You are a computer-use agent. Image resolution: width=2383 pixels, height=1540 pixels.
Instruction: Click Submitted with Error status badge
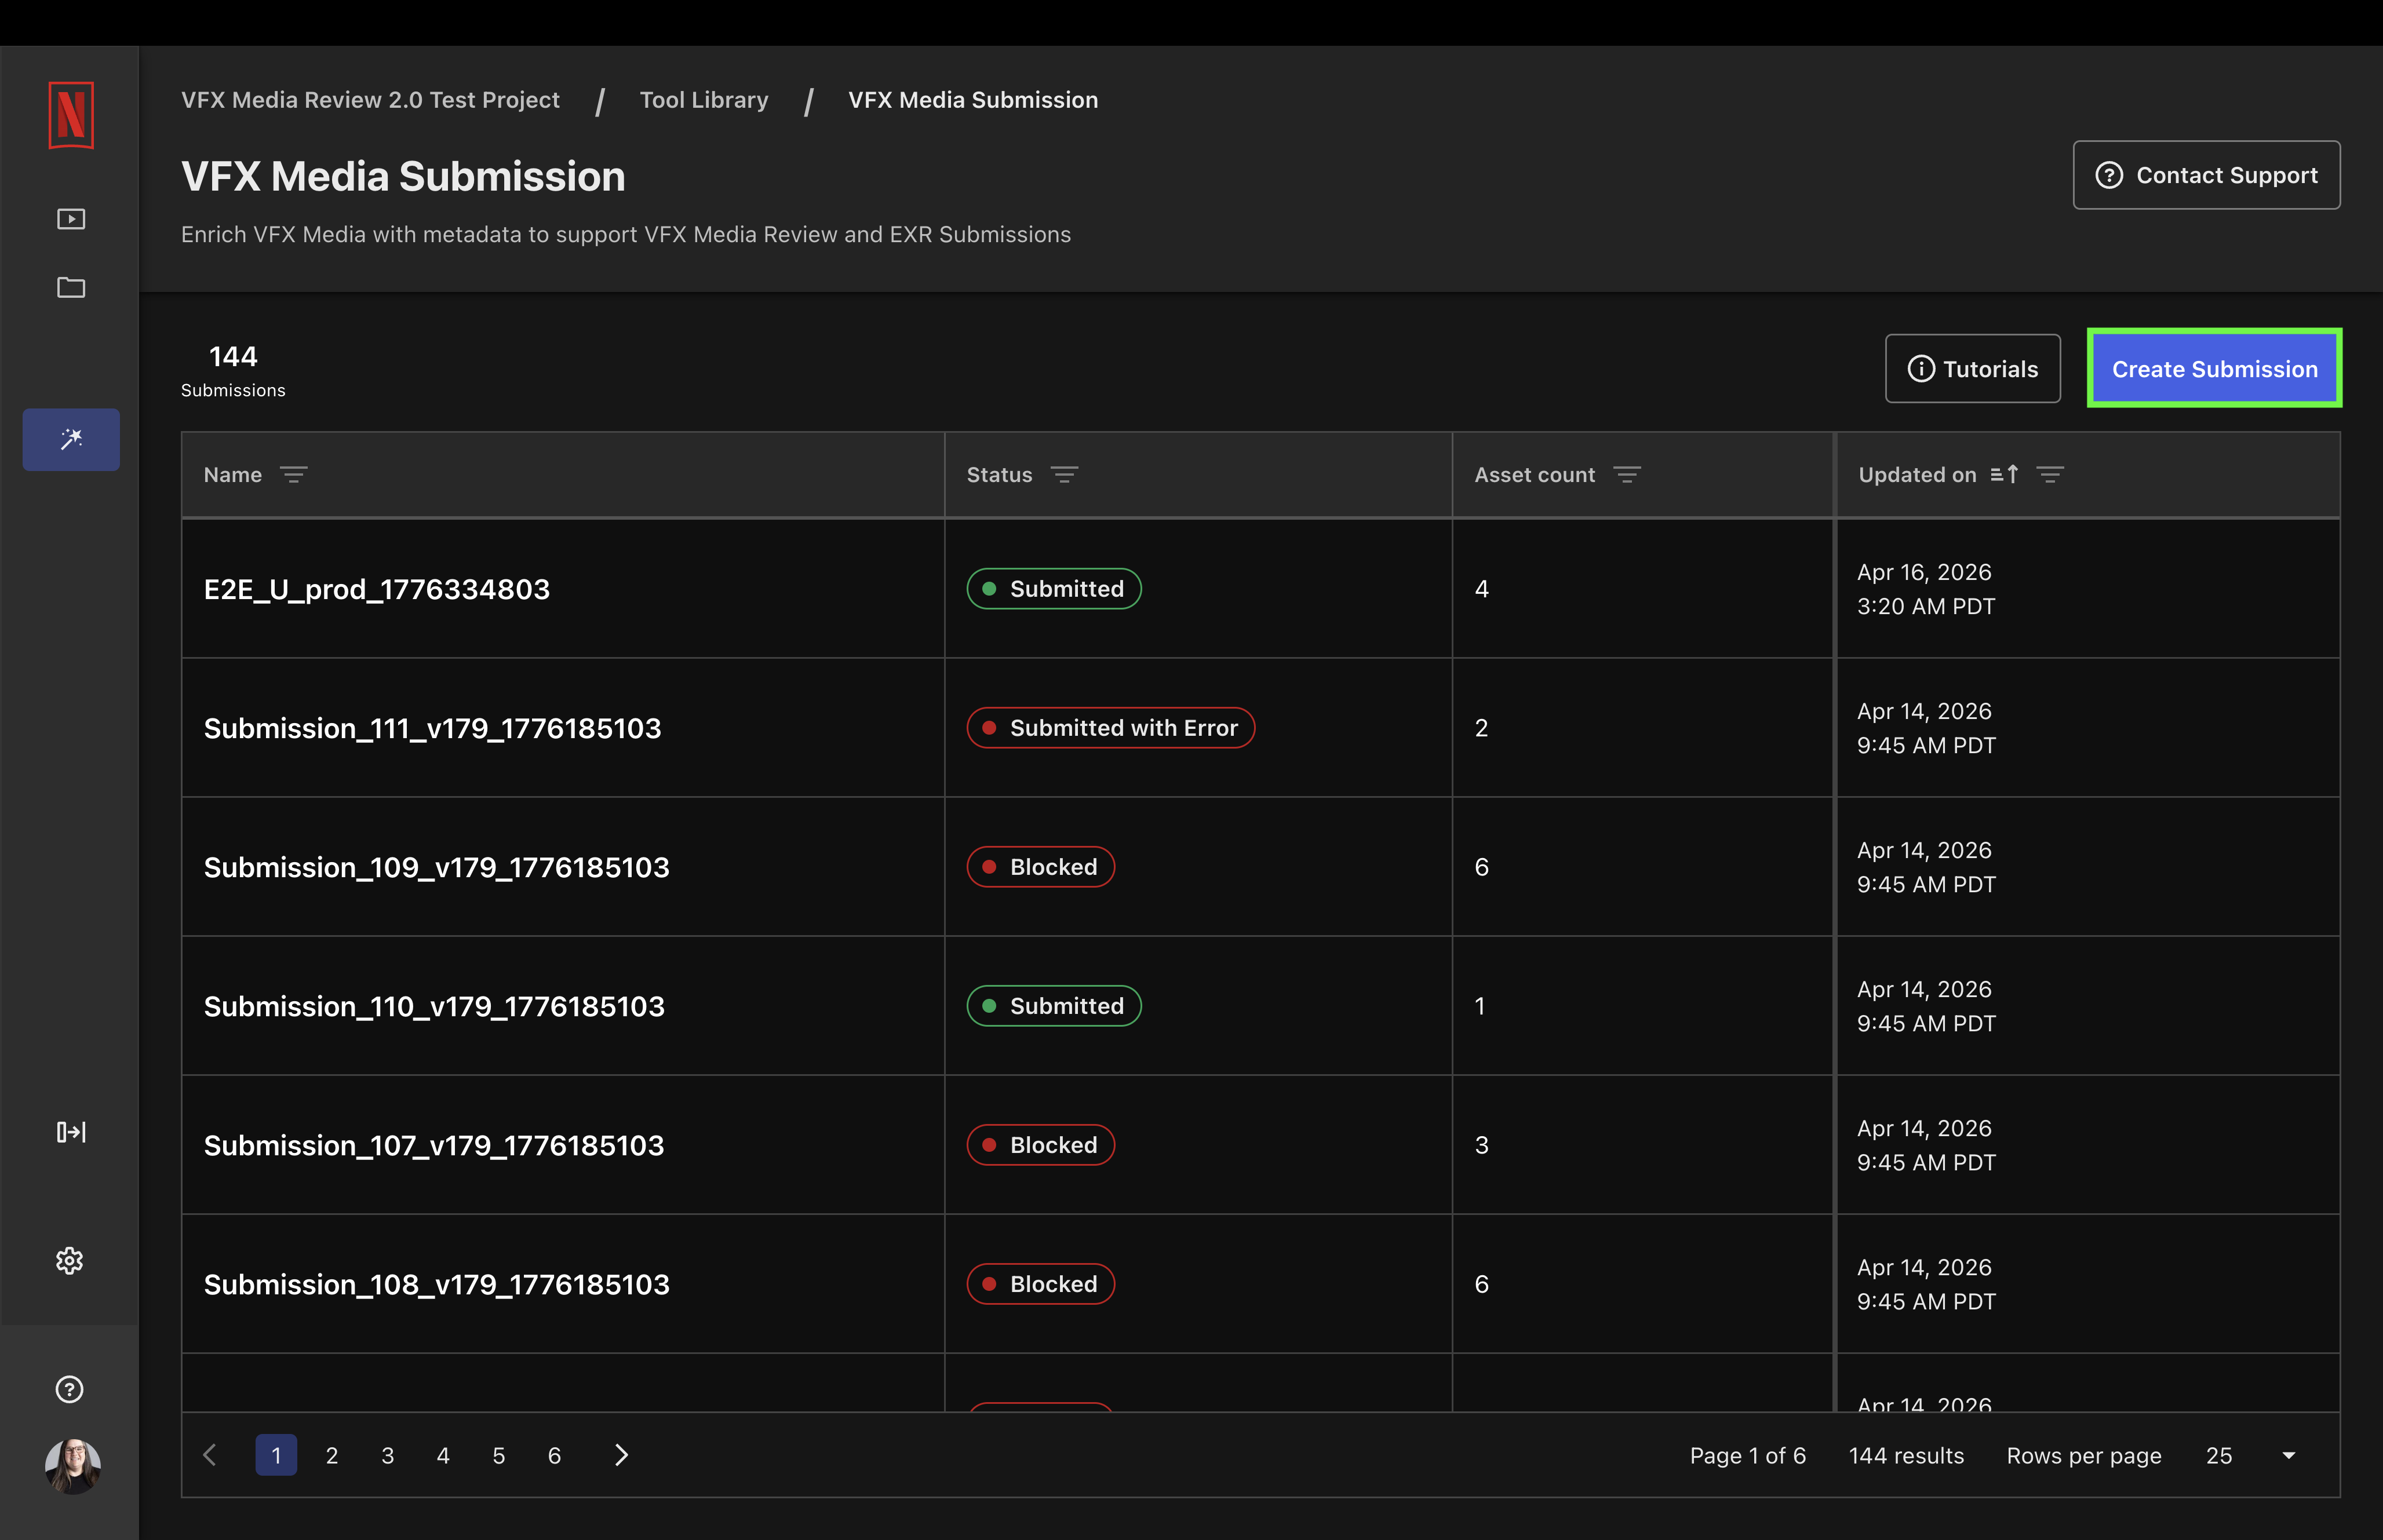1110,728
